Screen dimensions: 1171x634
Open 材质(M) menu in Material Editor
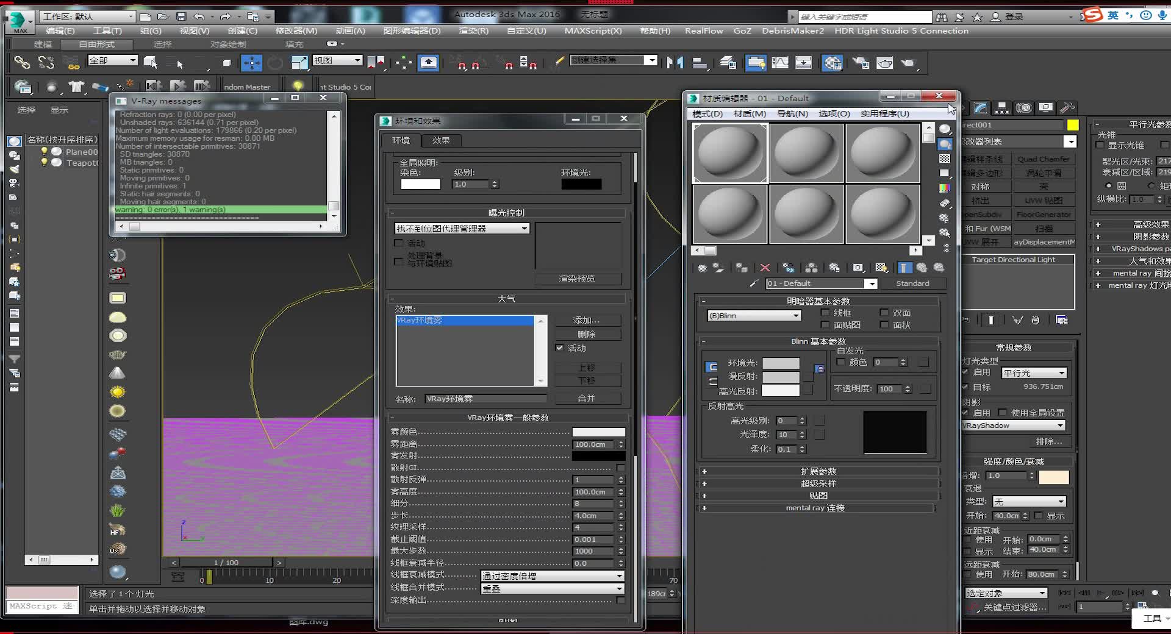click(750, 114)
